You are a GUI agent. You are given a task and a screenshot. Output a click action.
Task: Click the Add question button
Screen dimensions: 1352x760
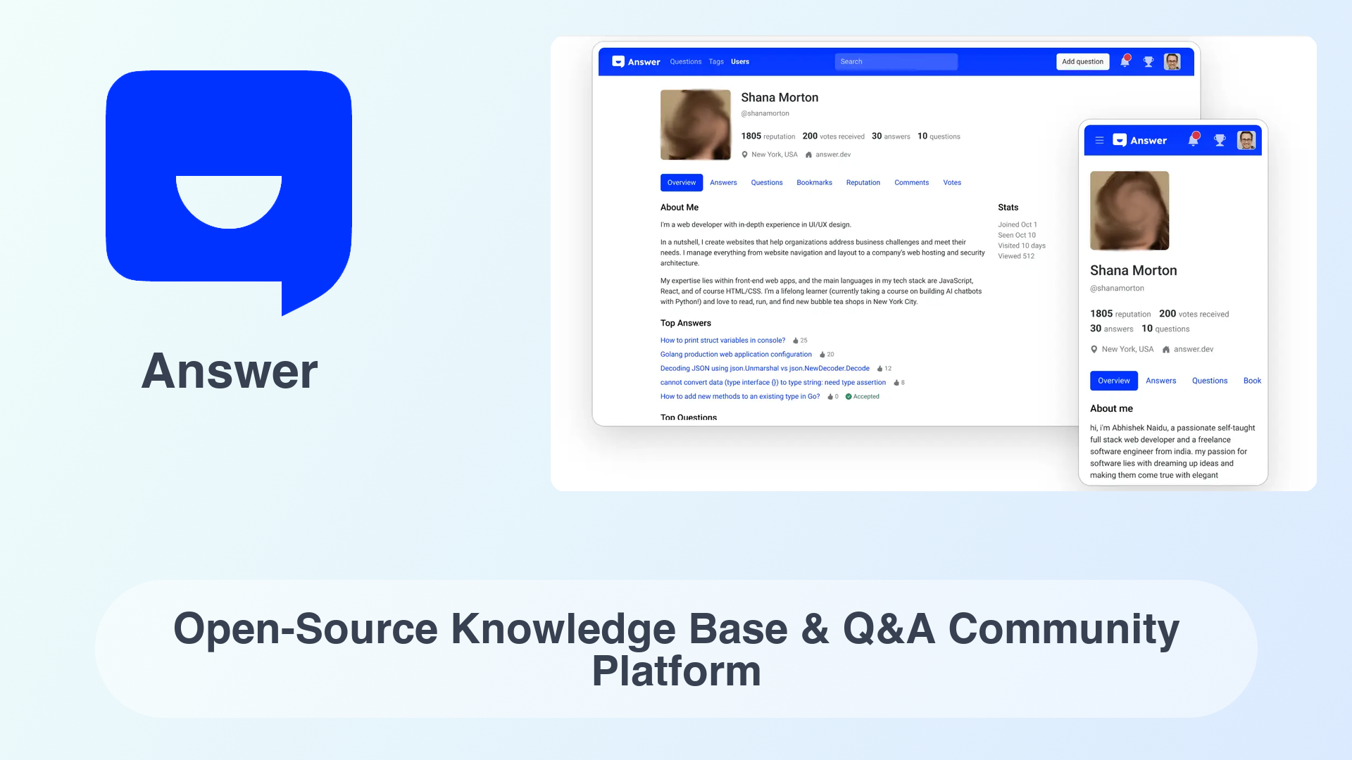[1082, 61]
